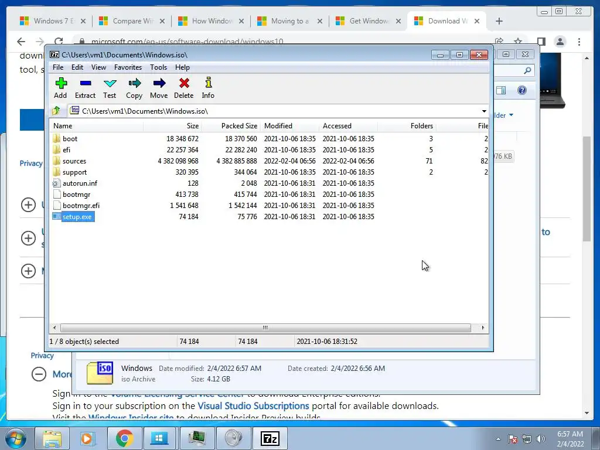Open the Info toolbar icon
The height and width of the screenshot is (450, 600).
tap(208, 88)
